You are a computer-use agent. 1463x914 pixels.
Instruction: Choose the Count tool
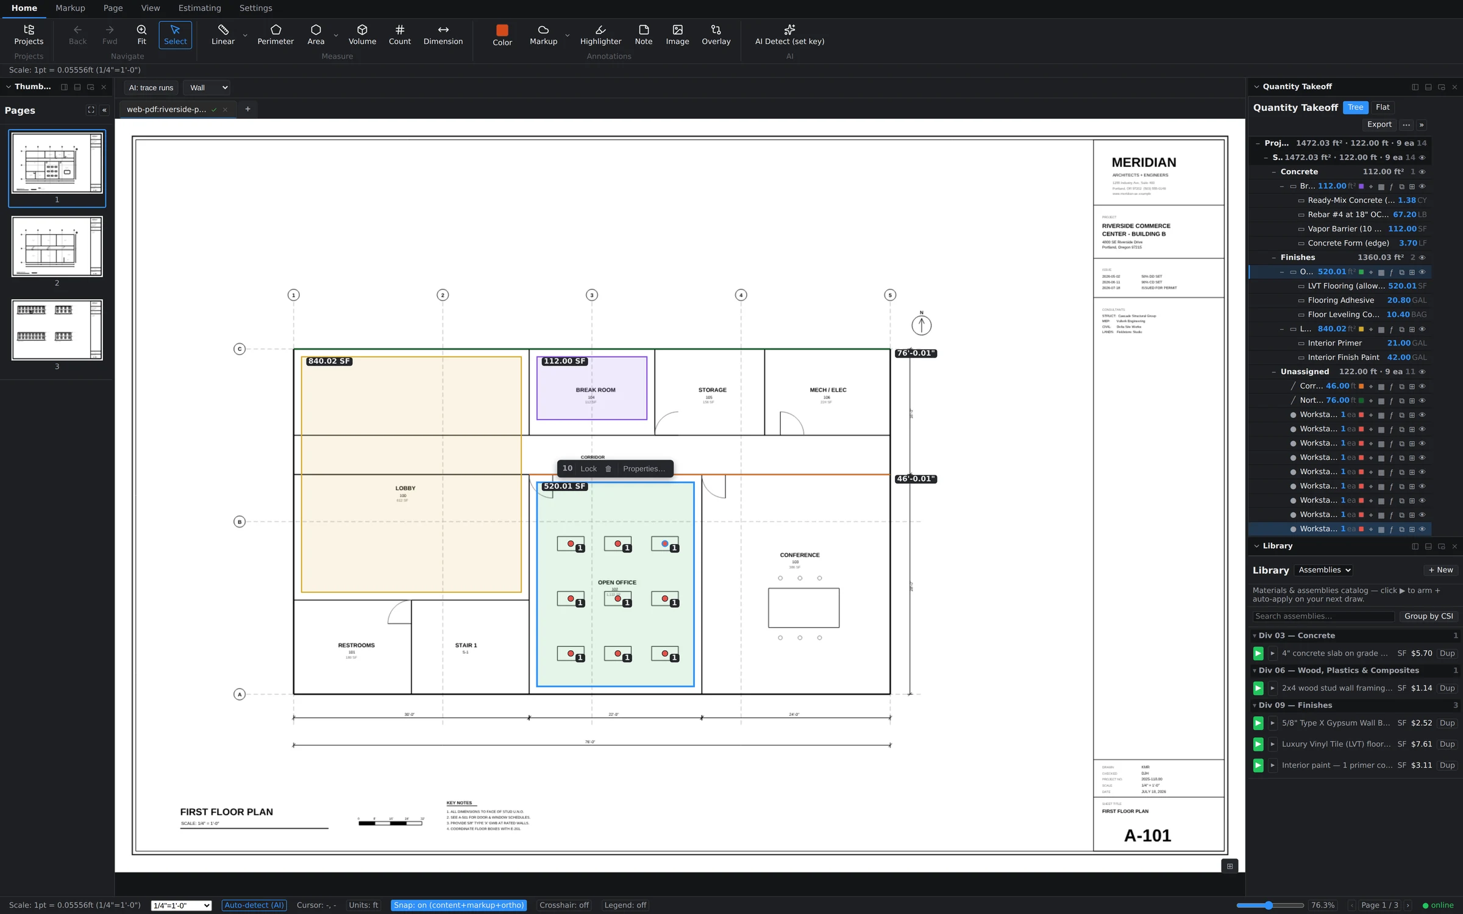click(399, 35)
